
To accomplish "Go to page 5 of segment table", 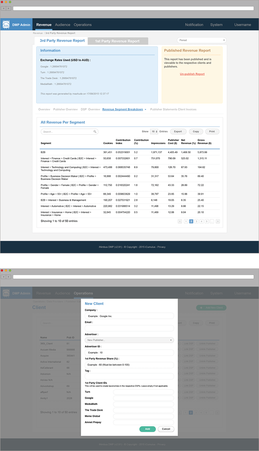I will tap(207, 221).
